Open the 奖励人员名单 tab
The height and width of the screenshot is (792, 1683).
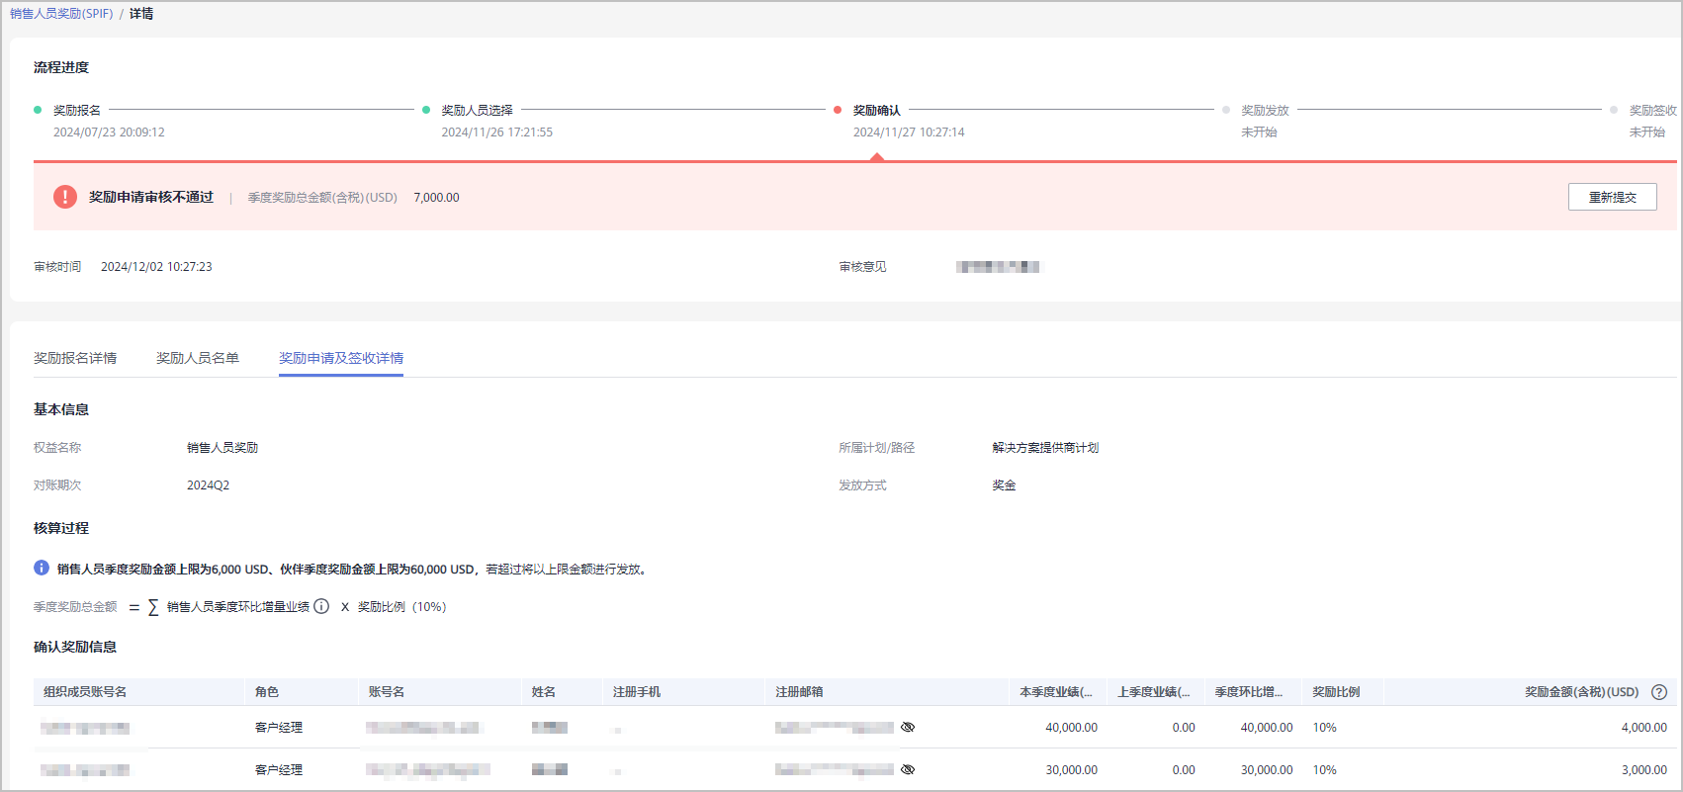(198, 358)
